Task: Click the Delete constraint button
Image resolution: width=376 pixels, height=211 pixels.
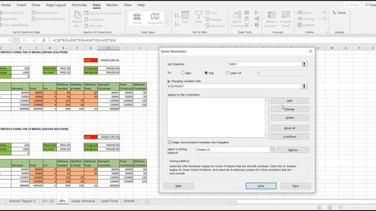Action: tap(290, 118)
